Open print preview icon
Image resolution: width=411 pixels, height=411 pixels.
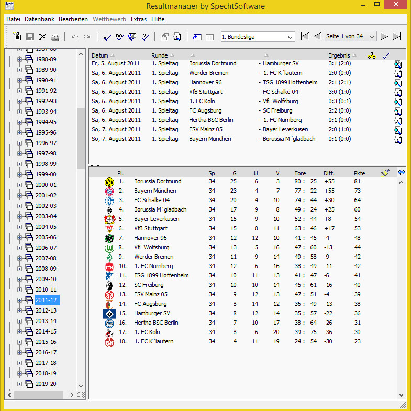pos(55,37)
